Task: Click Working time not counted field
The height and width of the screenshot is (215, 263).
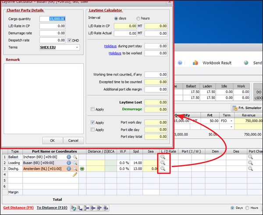Action: tap(156, 75)
